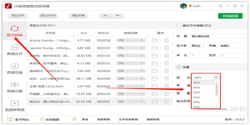Image resolution: width=250 pixels, height=125 pixels.
Task: Delete the 周杰伦 蒲公英的约定 file
Action: click(167, 102)
